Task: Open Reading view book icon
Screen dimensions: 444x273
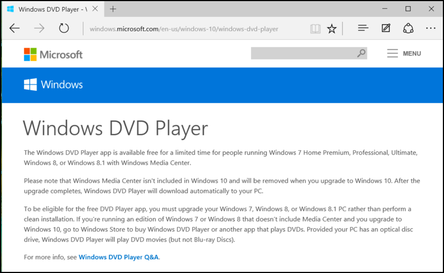Action: [315, 29]
